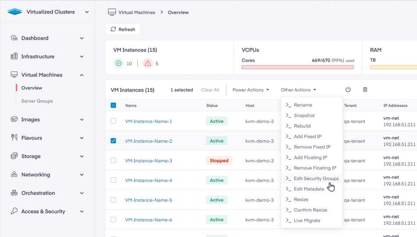Click the Status column header

pos(212,106)
